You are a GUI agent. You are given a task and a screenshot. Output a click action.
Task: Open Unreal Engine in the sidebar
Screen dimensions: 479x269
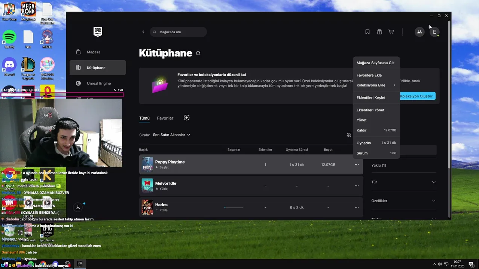[98, 83]
